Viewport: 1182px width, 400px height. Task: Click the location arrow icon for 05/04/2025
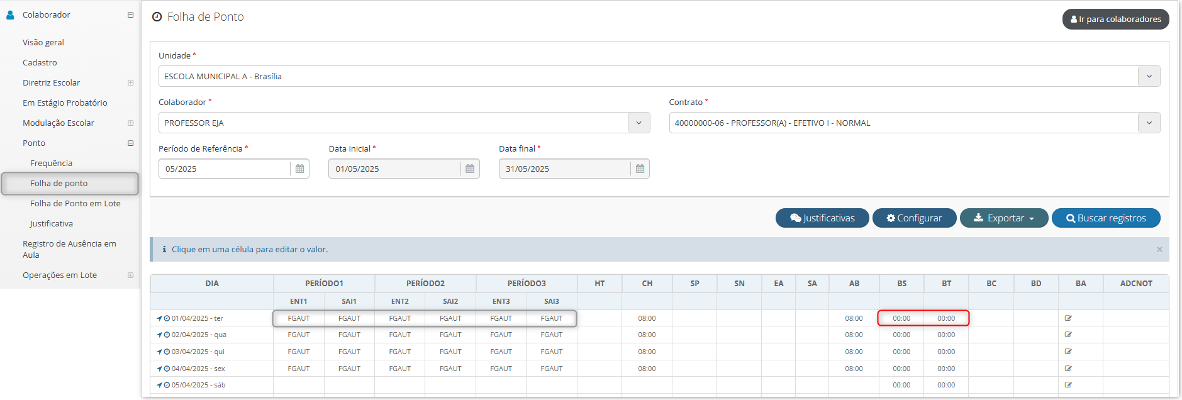pos(159,385)
